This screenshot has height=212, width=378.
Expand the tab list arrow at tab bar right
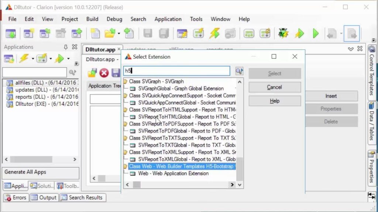351,49
